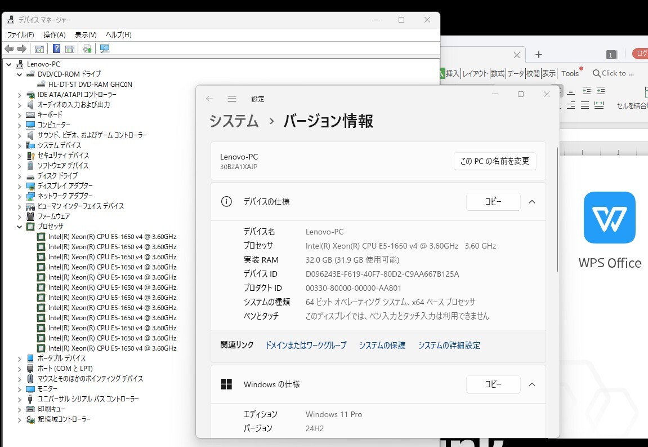Click the WPS justify alignment icon
The height and width of the screenshot is (447, 648).
585,105
